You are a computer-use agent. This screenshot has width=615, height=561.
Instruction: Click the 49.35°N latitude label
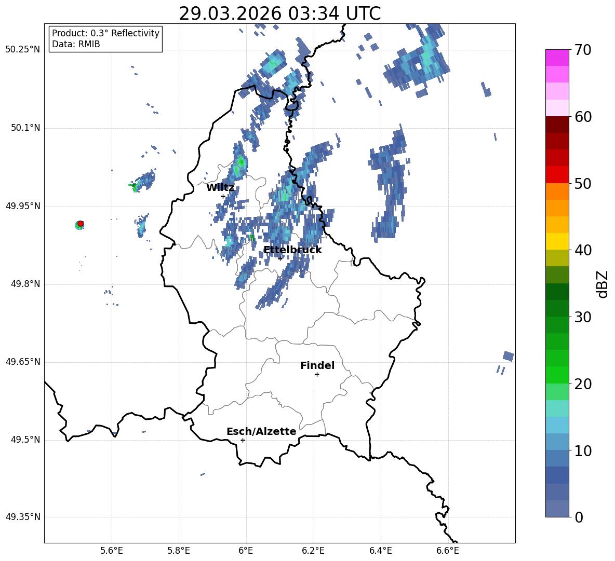tap(23, 517)
